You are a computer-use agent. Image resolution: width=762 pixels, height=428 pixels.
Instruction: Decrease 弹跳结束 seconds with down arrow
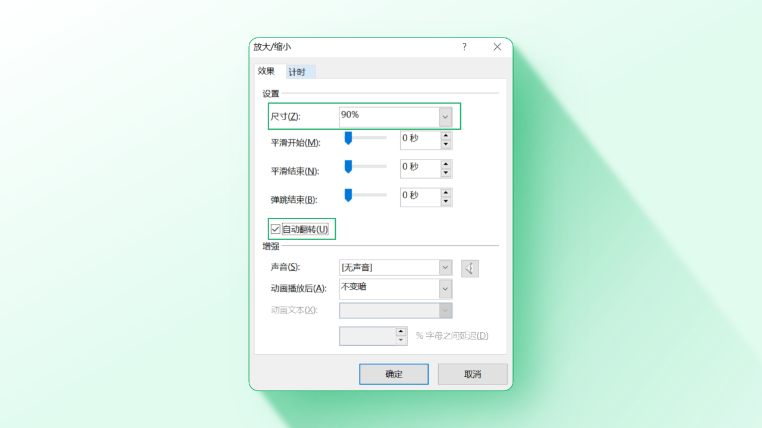pos(446,202)
